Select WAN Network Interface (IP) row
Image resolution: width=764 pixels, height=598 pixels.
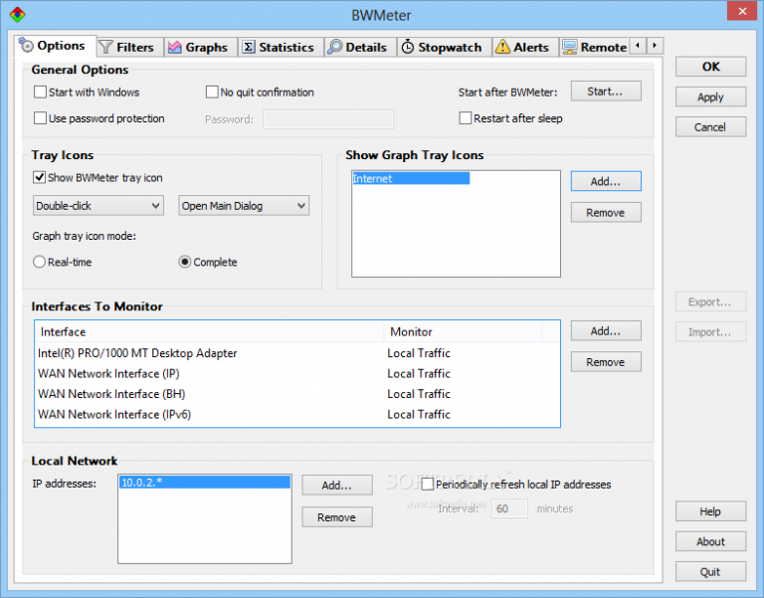[x=297, y=373]
